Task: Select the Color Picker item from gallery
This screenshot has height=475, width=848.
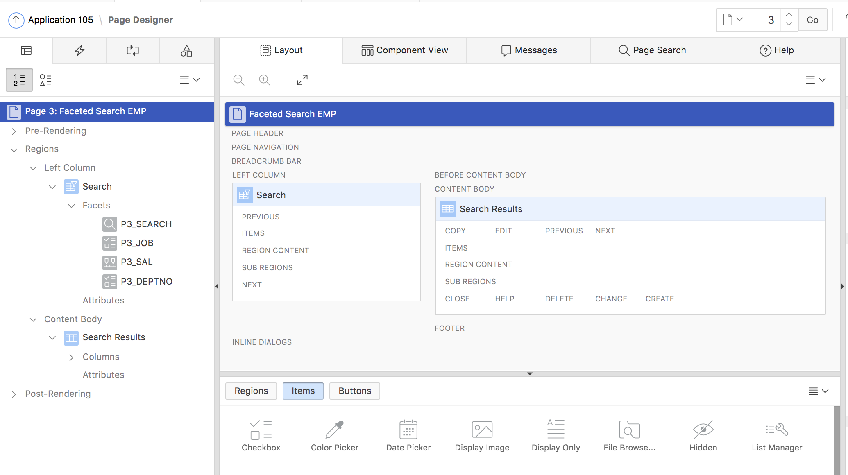Action: (x=334, y=435)
